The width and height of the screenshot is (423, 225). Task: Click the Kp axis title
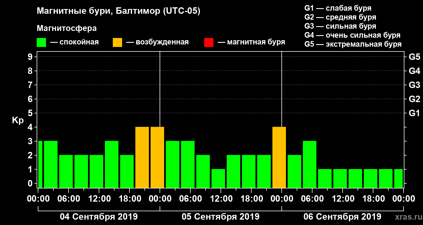click(17, 120)
